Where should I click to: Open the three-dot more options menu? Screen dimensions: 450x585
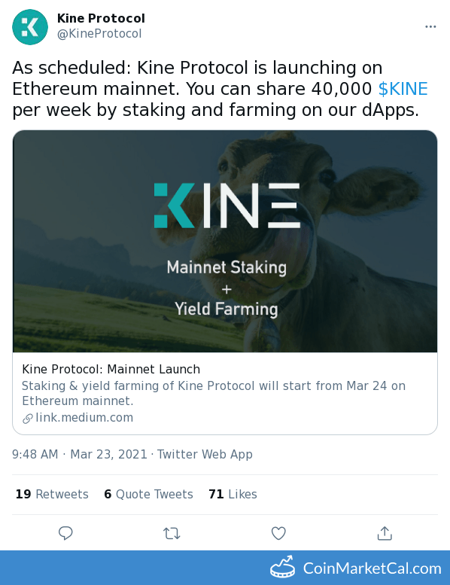[430, 26]
